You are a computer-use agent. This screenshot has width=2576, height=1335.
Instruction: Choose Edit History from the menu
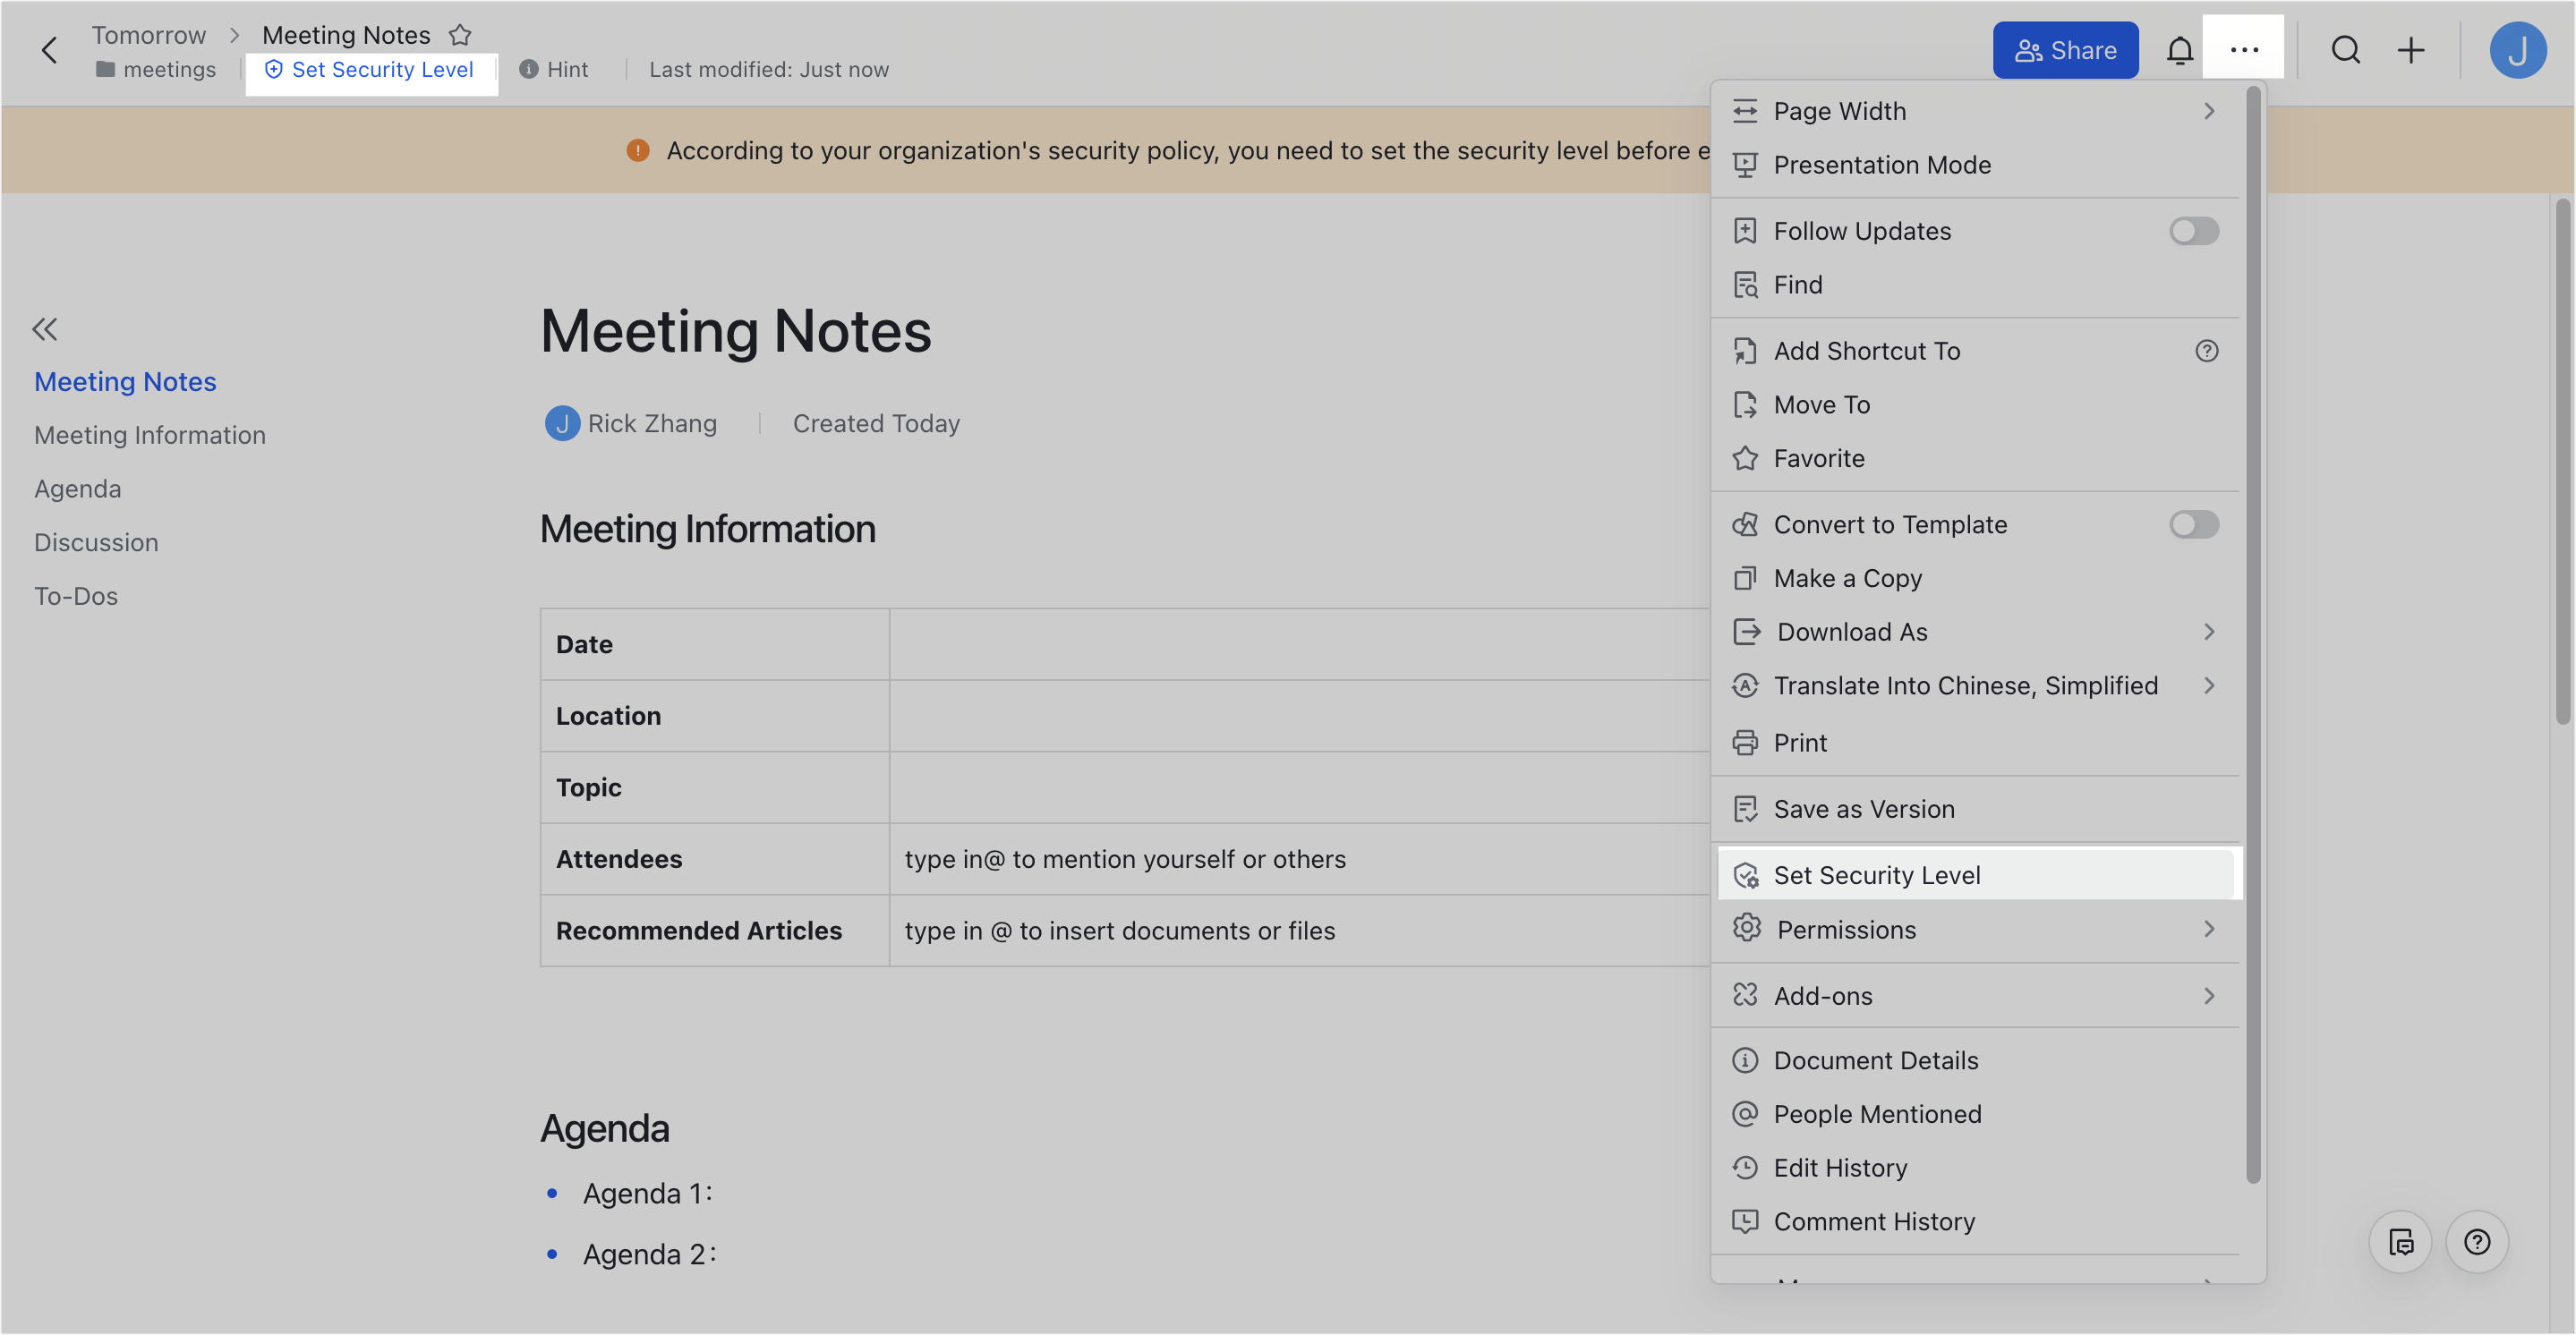click(x=1840, y=1167)
